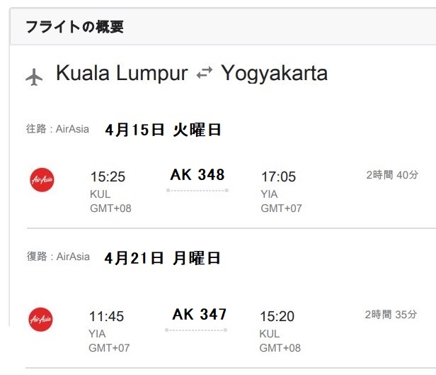
Task: Click the outbound duration 2時間 40分
Action: (x=391, y=174)
